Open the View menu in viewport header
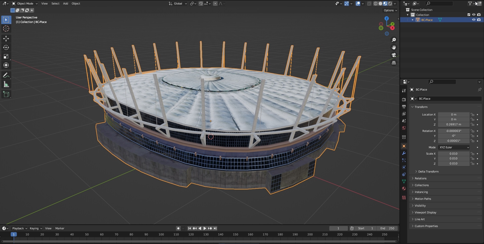Image resolution: width=484 pixels, height=244 pixels. [x=44, y=4]
